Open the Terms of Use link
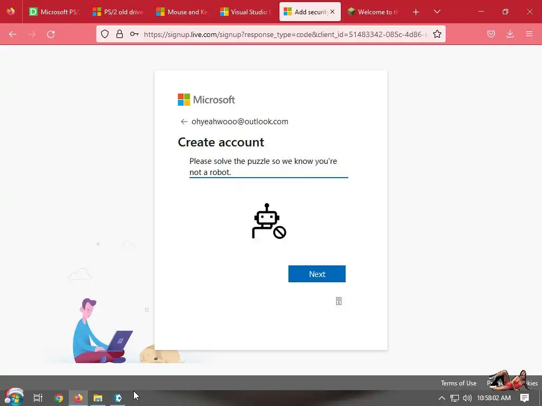The width and height of the screenshot is (542, 406). tap(458, 383)
